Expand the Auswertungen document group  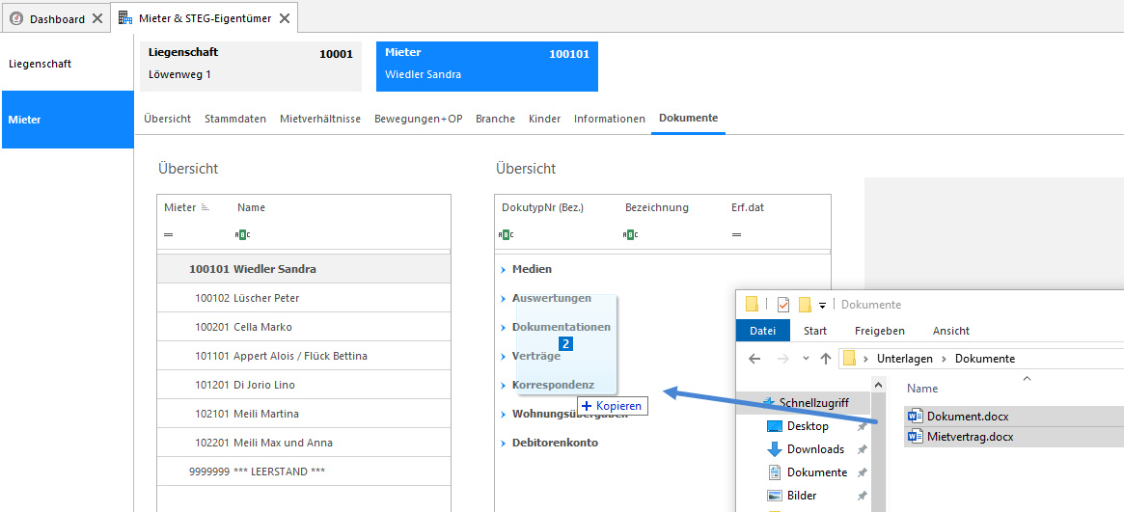click(504, 298)
